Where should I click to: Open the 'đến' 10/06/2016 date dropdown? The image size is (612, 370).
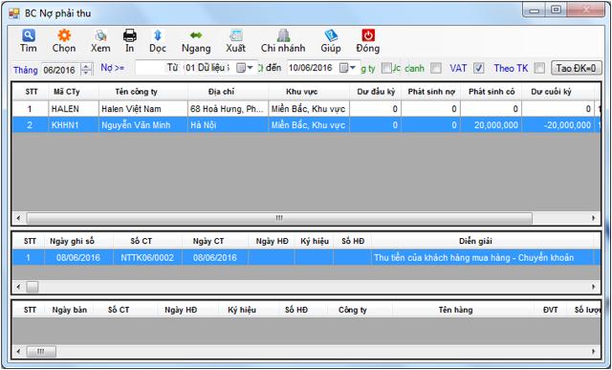[348, 68]
